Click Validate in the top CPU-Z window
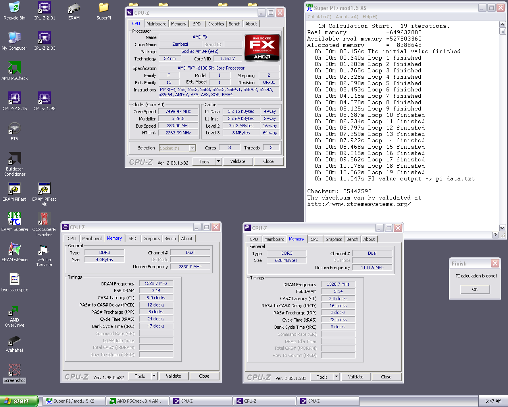The image size is (508, 407). click(x=238, y=161)
